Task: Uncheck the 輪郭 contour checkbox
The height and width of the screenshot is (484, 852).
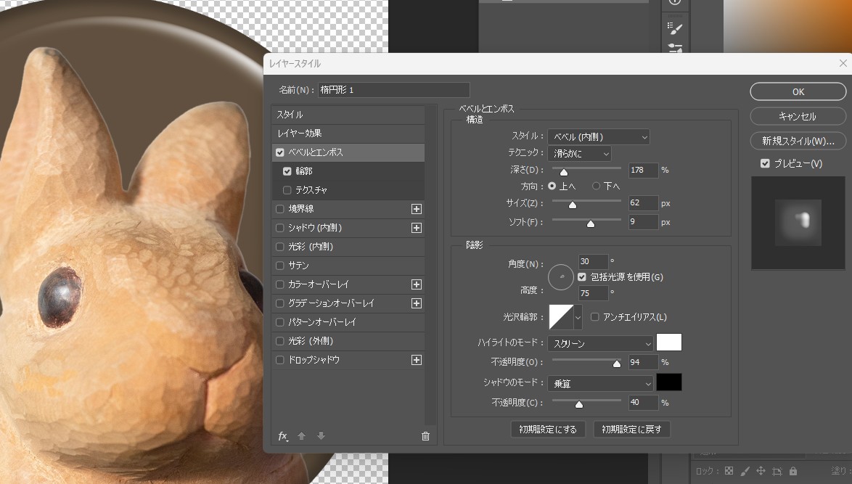Action: (x=287, y=171)
